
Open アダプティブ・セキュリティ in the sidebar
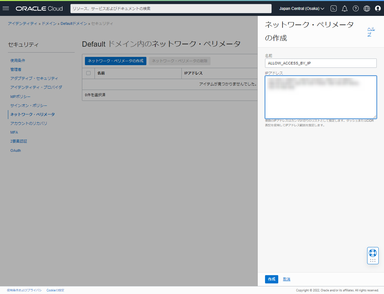(34, 78)
